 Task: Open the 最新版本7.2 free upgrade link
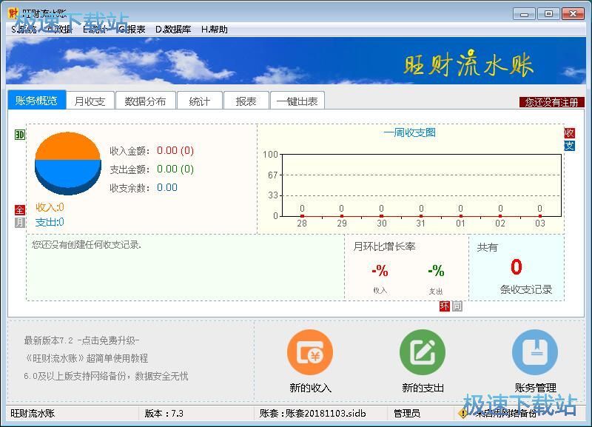(81, 340)
